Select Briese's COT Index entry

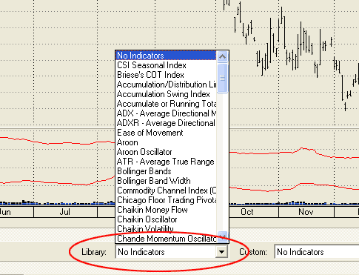tap(166, 75)
